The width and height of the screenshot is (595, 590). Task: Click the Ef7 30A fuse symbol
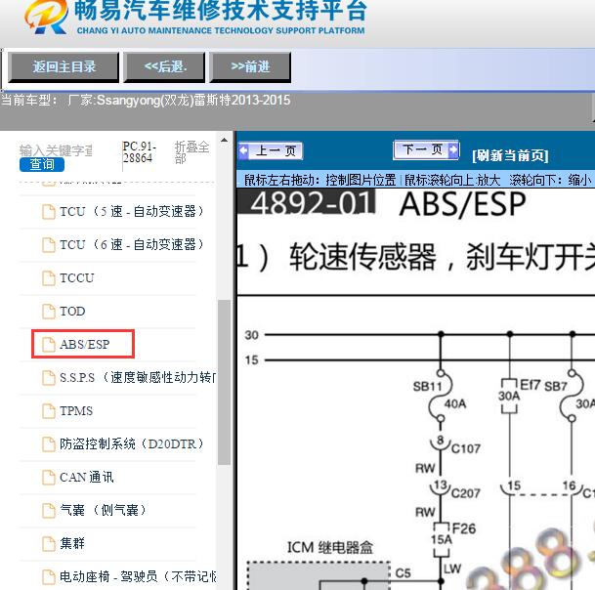(x=510, y=396)
